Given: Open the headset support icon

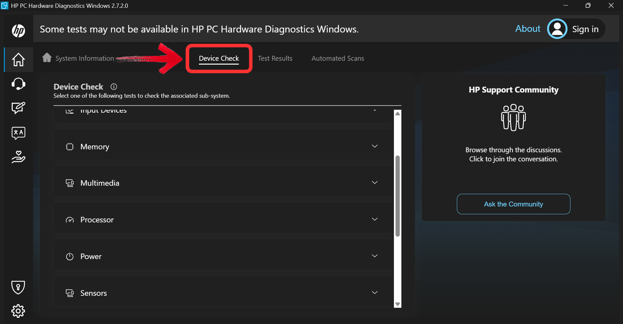Looking at the screenshot, I should (x=18, y=84).
